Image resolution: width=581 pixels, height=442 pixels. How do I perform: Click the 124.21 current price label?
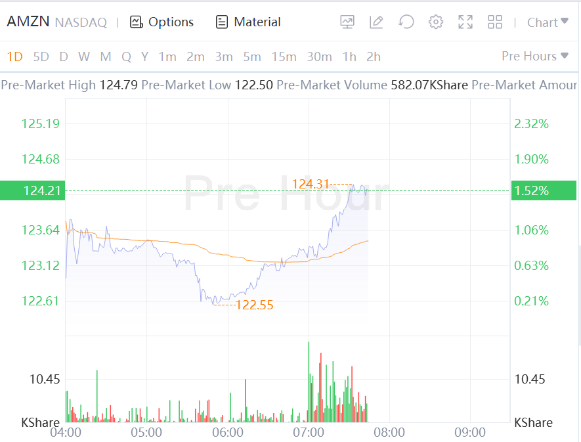(x=33, y=191)
